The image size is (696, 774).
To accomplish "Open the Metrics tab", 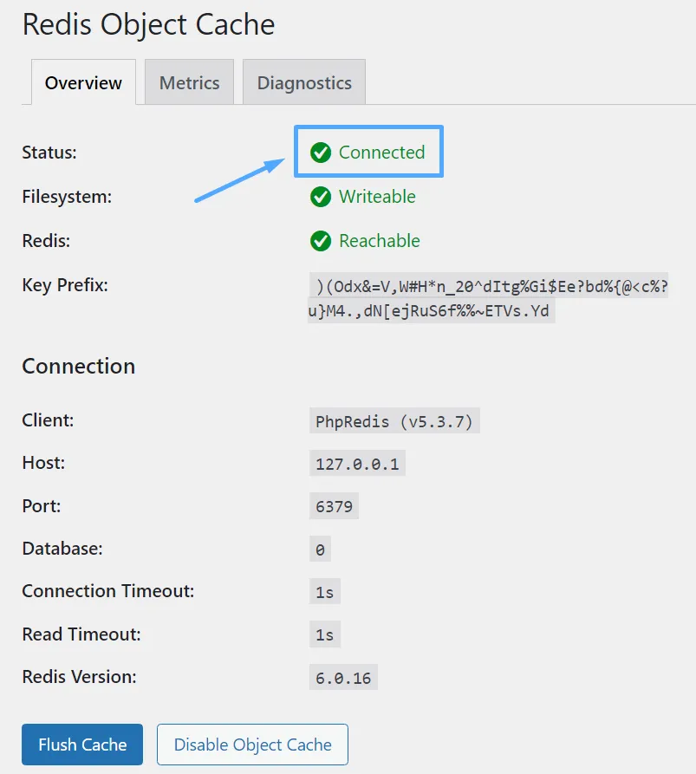I will click(189, 83).
